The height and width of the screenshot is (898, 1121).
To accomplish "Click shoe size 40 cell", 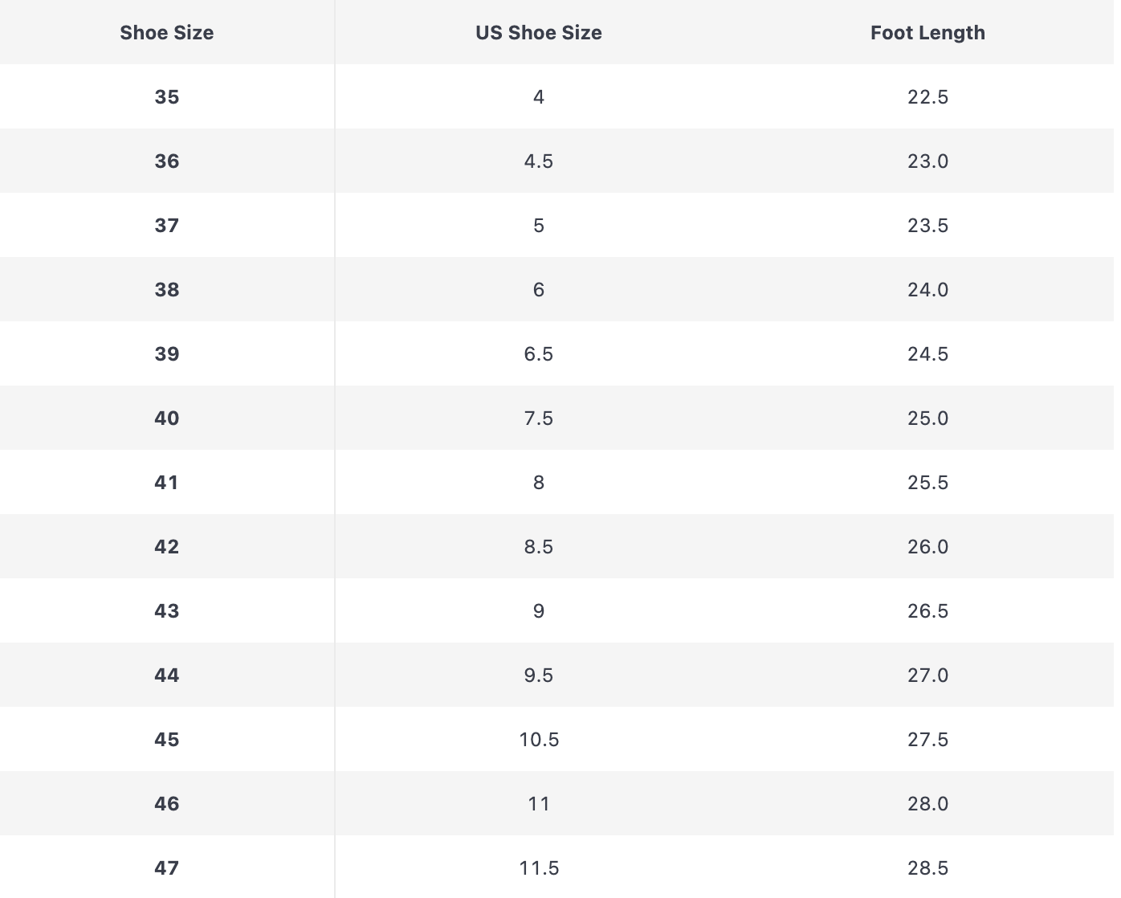I will (x=167, y=418).
